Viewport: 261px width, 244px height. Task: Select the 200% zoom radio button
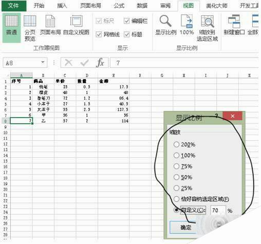(176, 144)
